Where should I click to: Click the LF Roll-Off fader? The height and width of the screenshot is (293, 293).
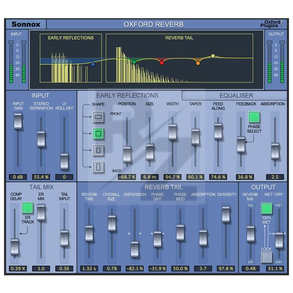click(x=64, y=161)
